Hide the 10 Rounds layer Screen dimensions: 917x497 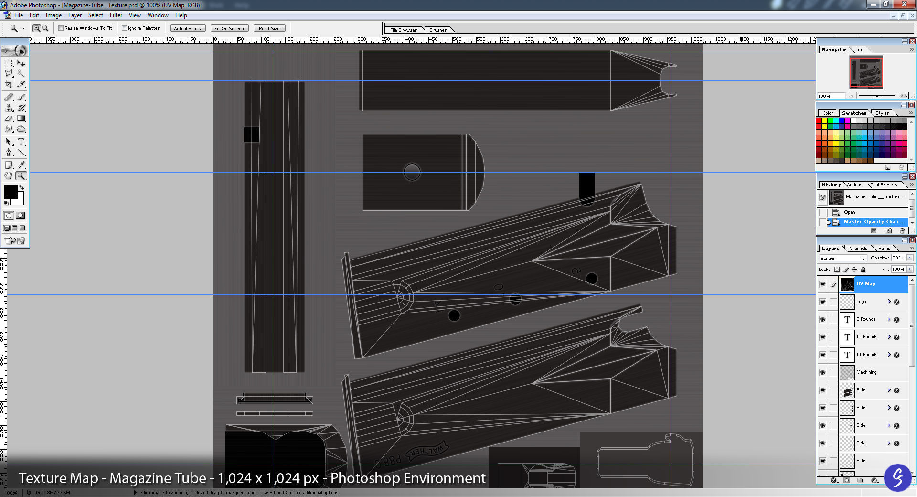coord(822,337)
